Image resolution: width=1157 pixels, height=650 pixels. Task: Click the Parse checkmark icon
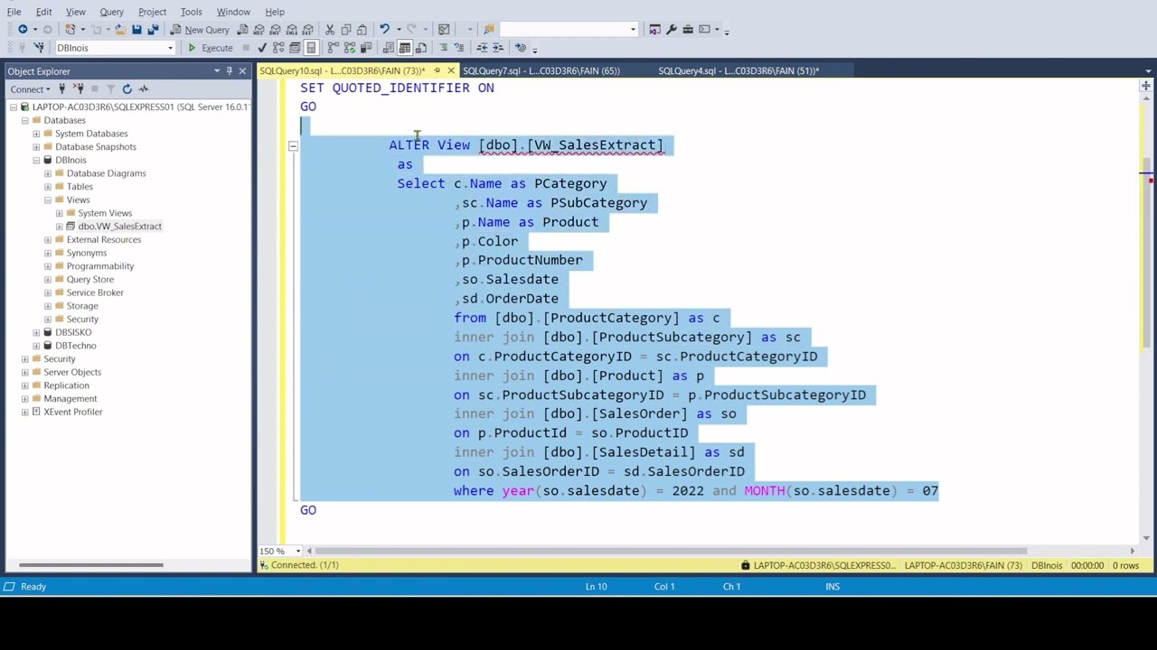coord(262,48)
